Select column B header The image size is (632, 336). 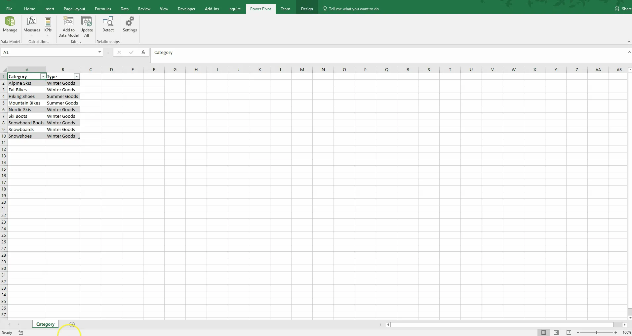[x=63, y=70]
